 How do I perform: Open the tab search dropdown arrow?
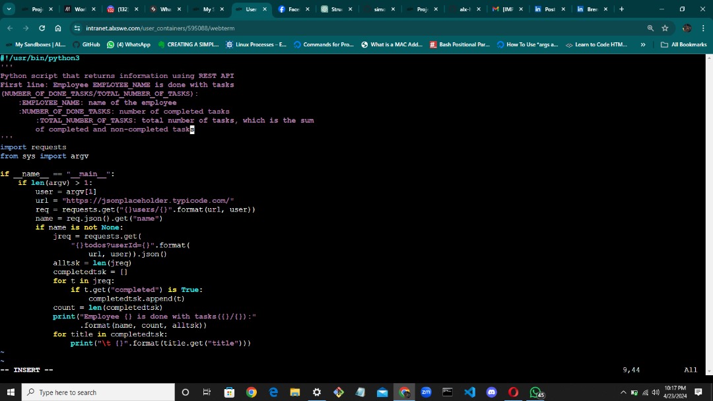point(9,9)
